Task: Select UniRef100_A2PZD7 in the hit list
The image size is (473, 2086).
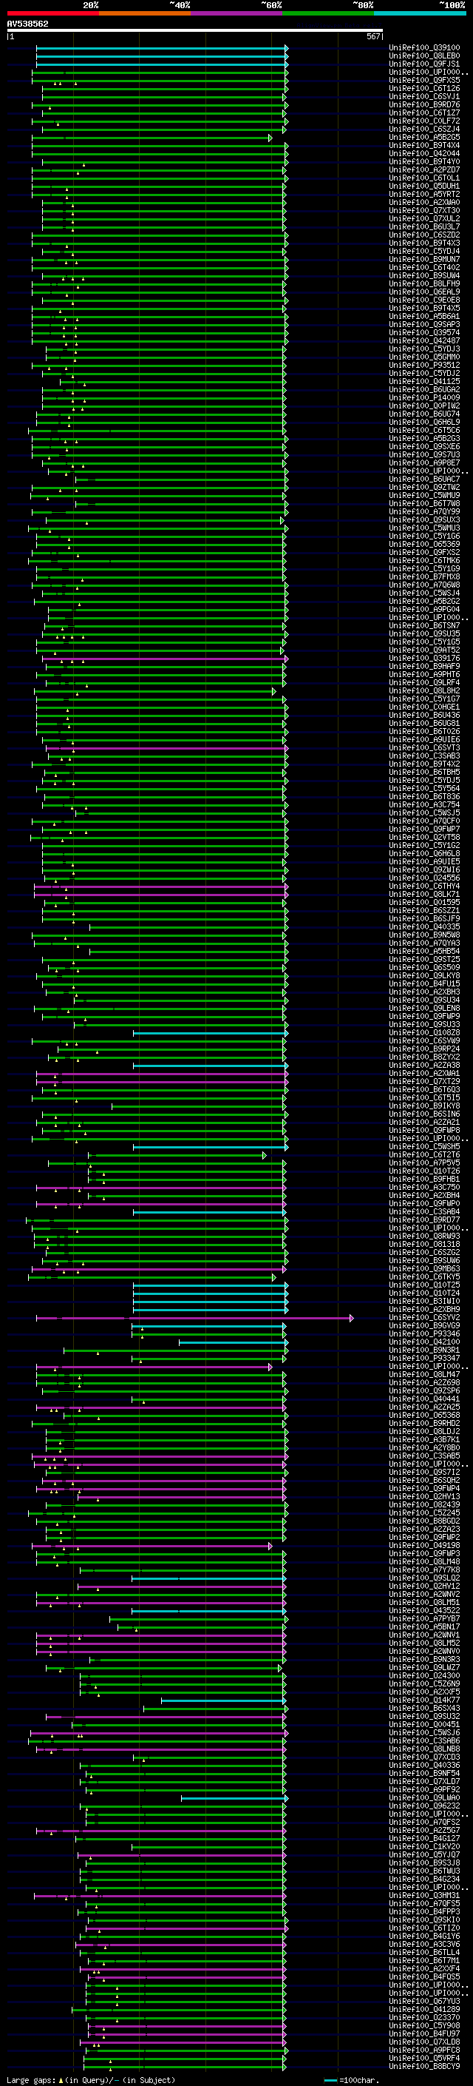Action: pos(424,170)
